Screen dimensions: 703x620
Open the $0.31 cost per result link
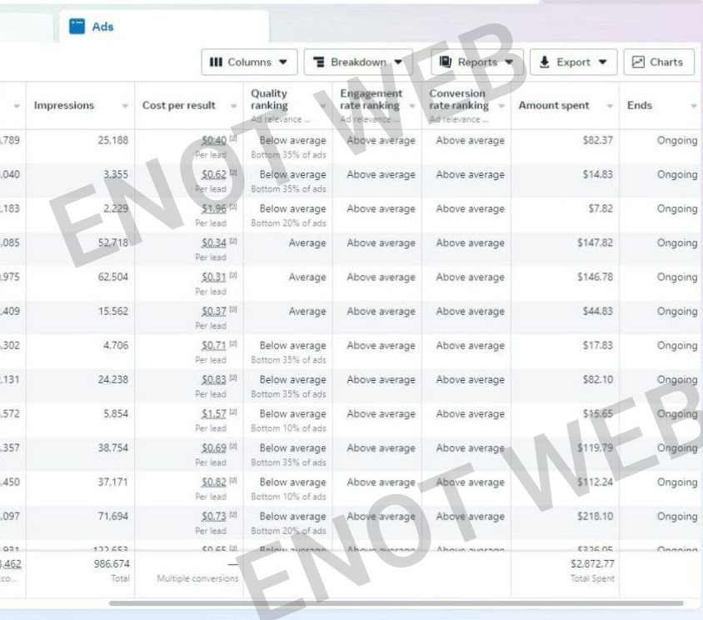[x=214, y=277]
